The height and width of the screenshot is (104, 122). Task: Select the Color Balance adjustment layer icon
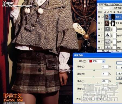[x=108, y=35]
